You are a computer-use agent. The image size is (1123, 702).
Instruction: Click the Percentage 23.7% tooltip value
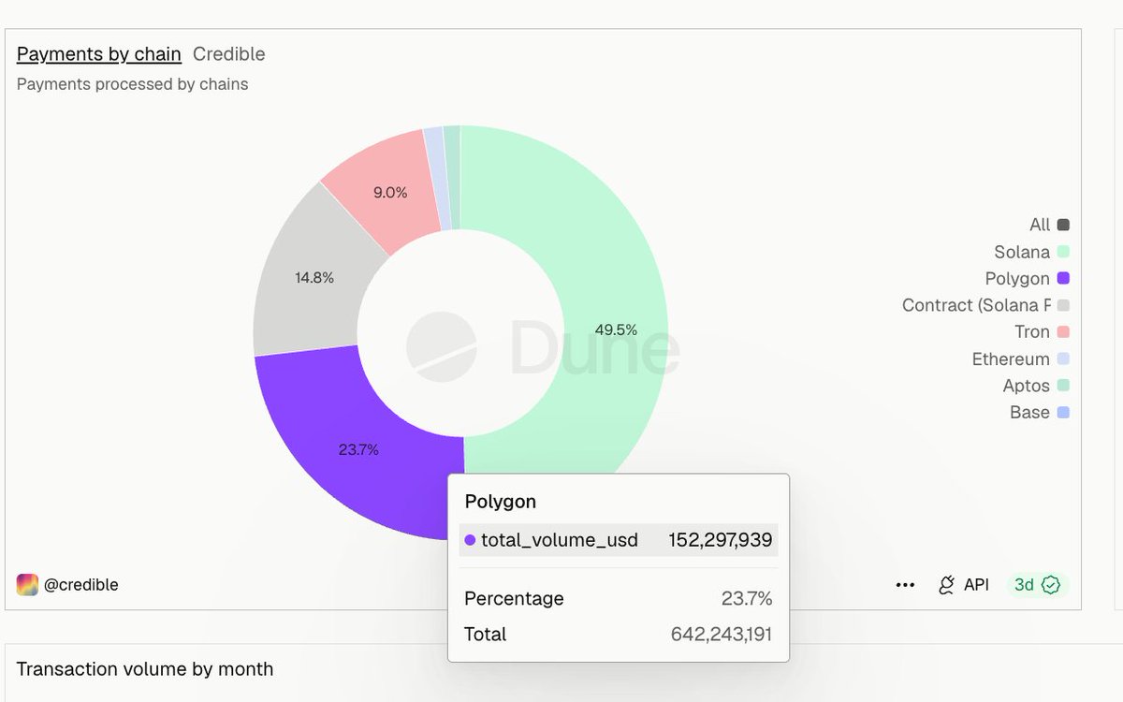[747, 599]
